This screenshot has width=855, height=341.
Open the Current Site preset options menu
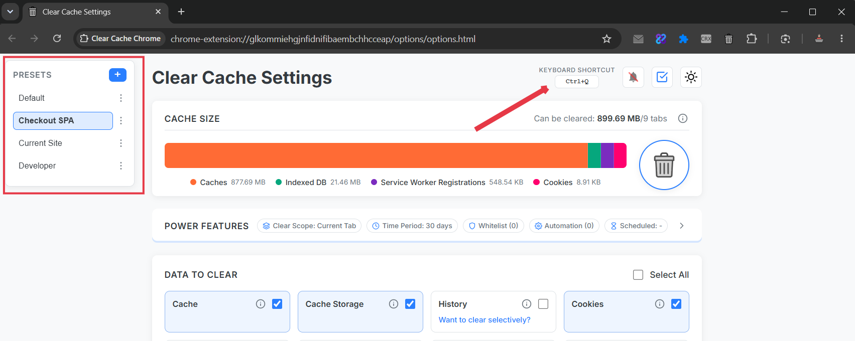pos(121,143)
